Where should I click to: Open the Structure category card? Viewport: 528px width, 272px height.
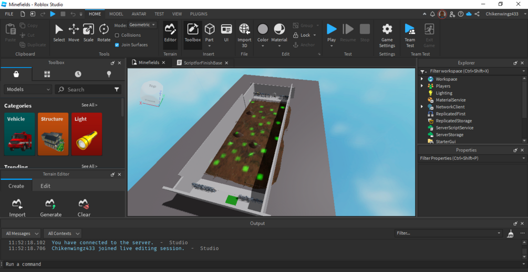pyautogui.click(x=53, y=134)
